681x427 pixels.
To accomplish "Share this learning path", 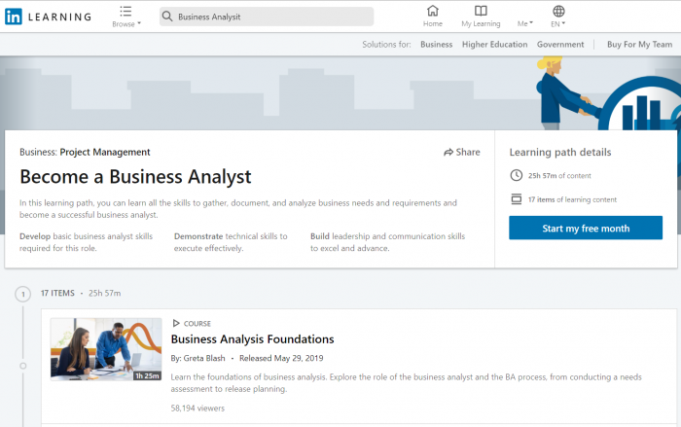I will [461, 152].
